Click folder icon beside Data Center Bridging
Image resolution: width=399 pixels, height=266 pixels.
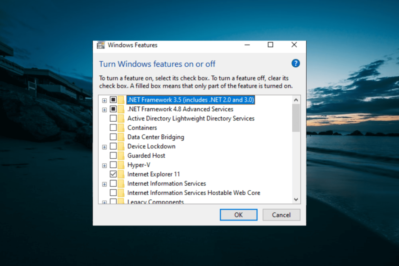(x=121, y=137)
